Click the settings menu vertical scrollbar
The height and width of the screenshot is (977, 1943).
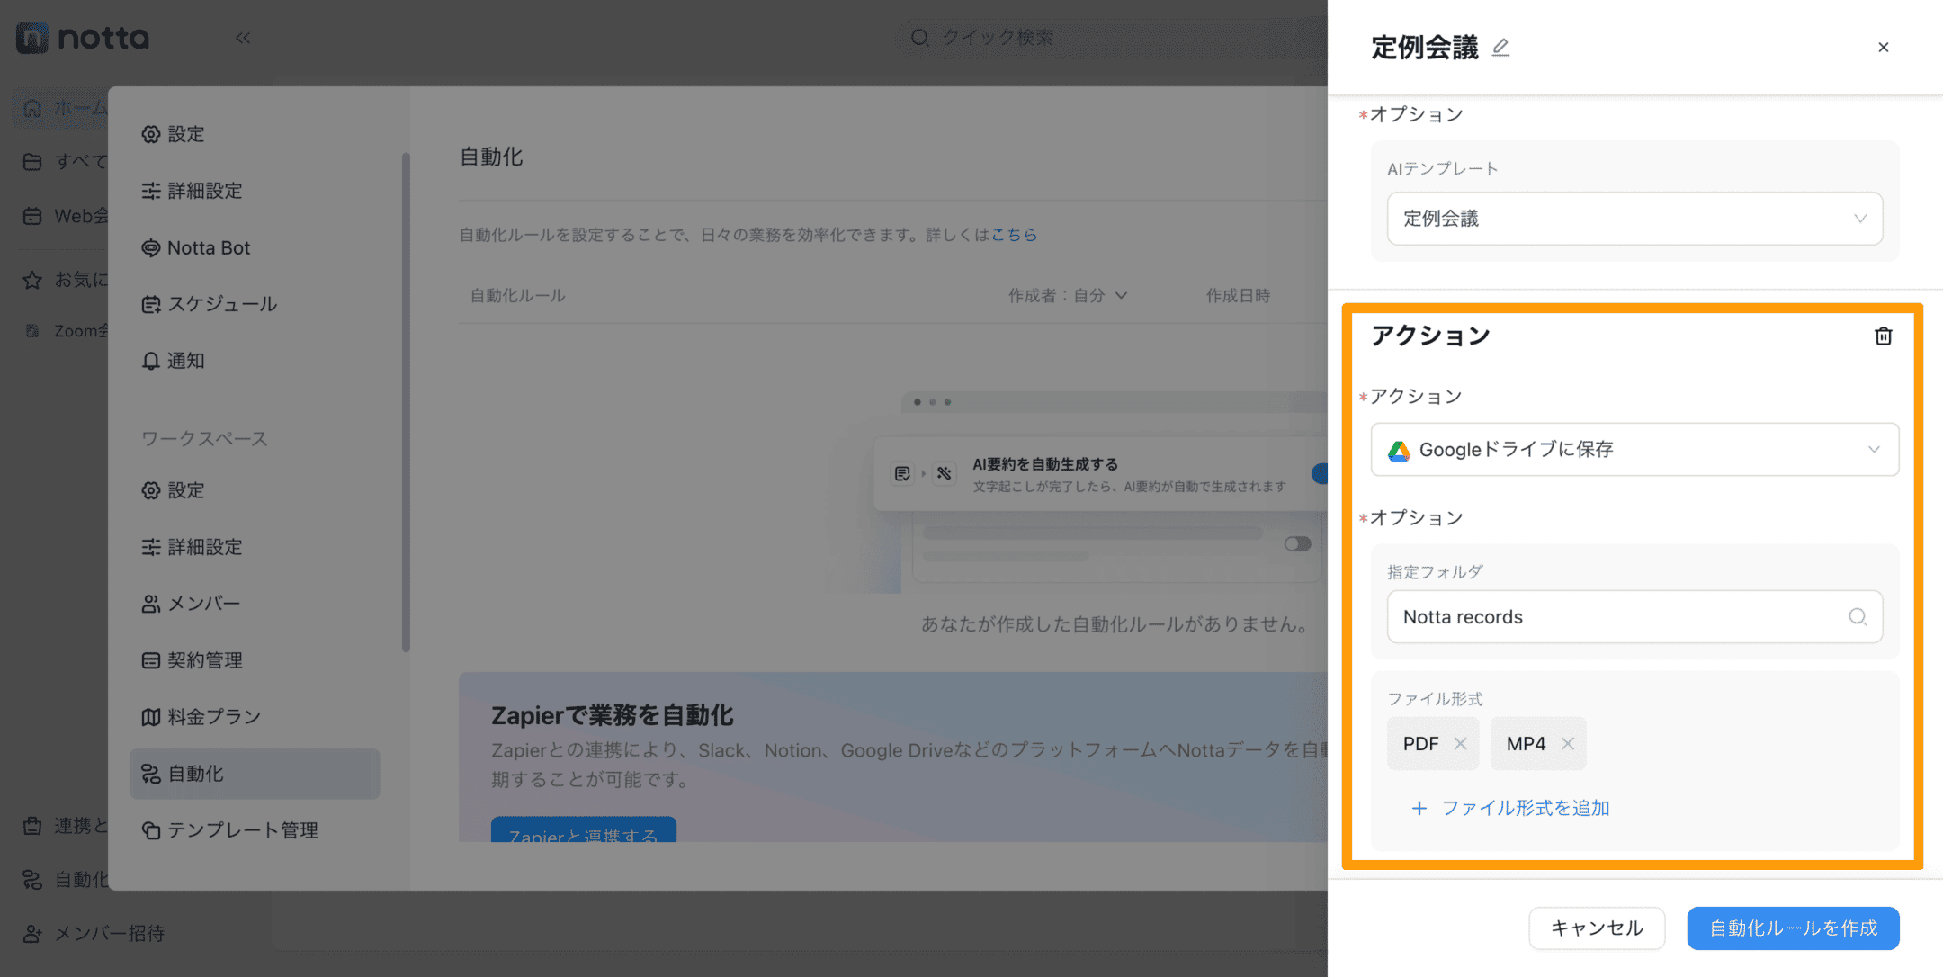406,401
